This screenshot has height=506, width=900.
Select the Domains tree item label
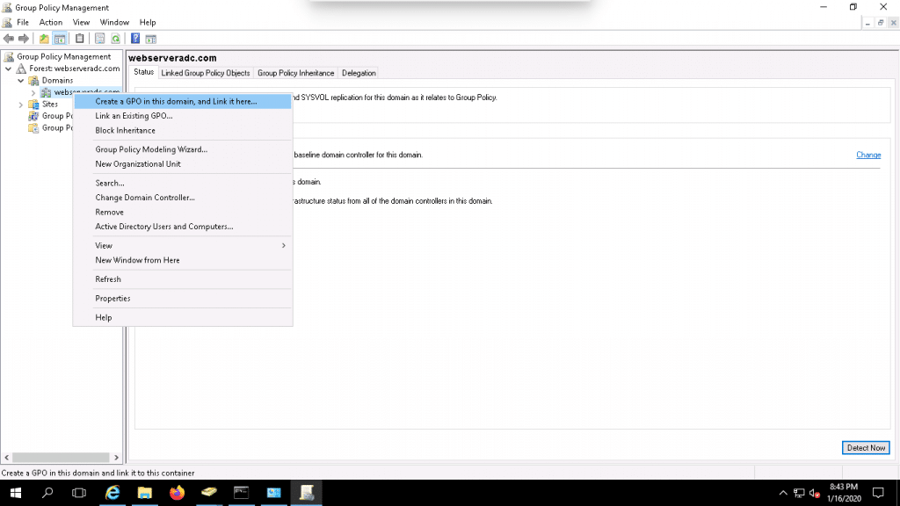point(57,80)
